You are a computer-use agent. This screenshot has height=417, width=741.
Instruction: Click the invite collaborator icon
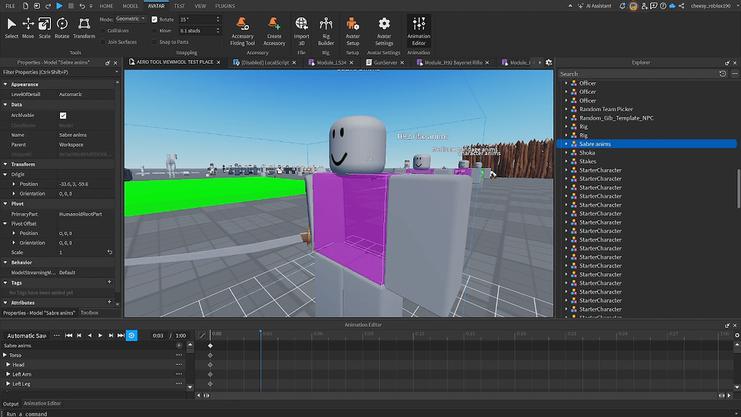[645, 6]
